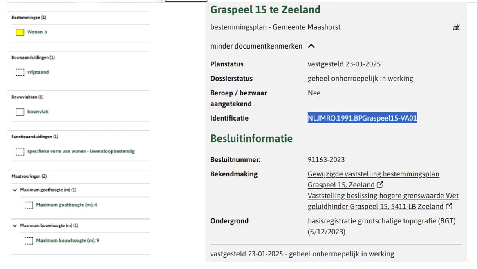
Task: Open 'Vaststelling beslissing hogere grenswaarde' link
Action: click(383, 196)
